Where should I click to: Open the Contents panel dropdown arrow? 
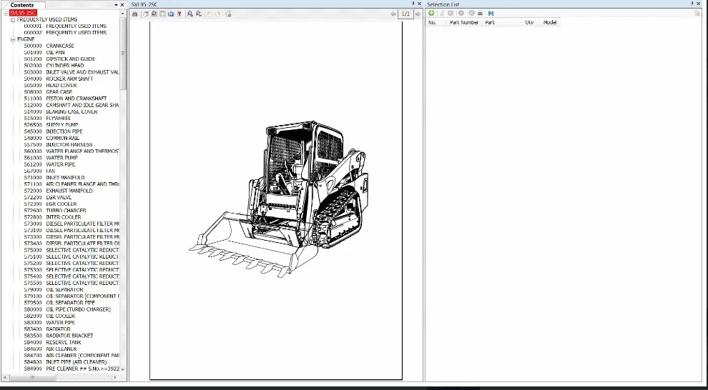[116, 5]
